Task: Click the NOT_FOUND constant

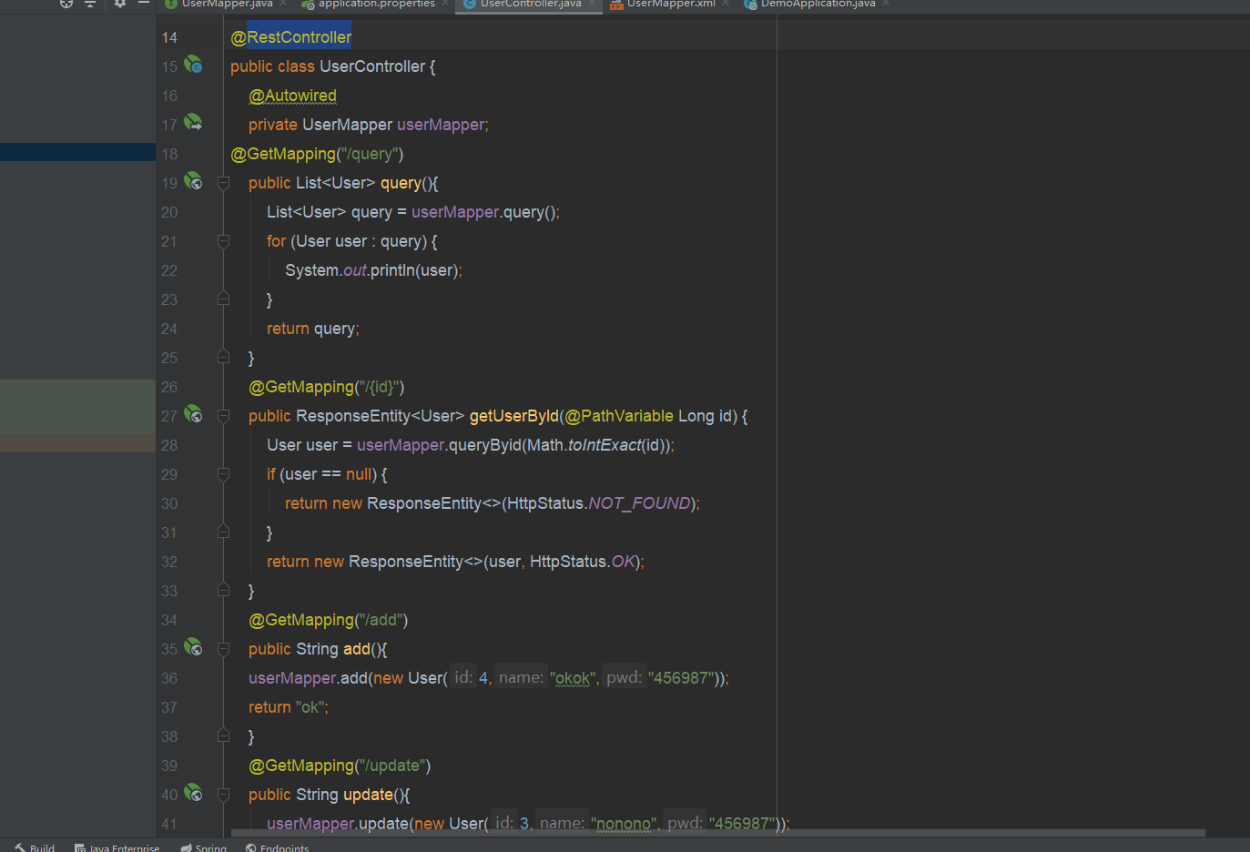Action: tap(639, 503)
